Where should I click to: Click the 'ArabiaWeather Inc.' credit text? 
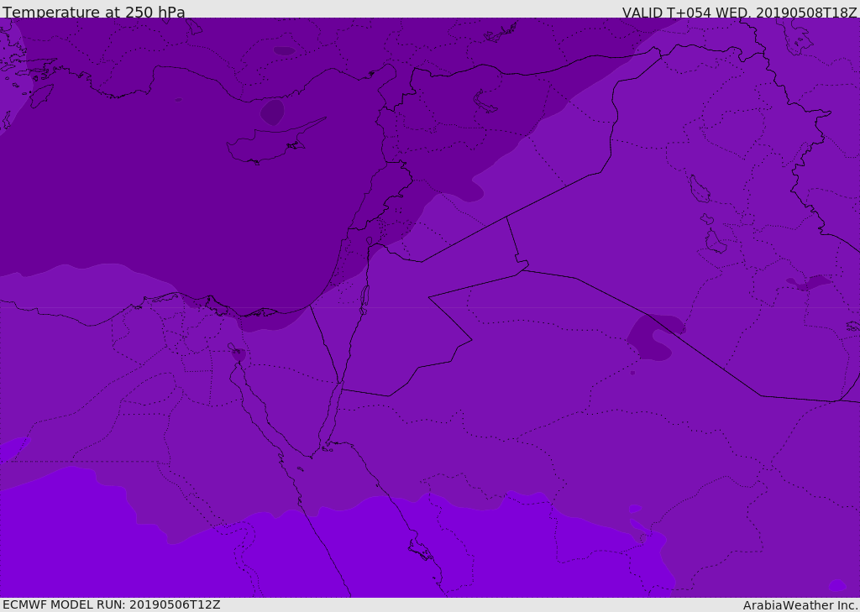click(x=800, y=605)
